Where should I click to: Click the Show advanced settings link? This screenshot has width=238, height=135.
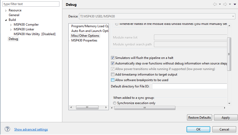tap(31, 129)
